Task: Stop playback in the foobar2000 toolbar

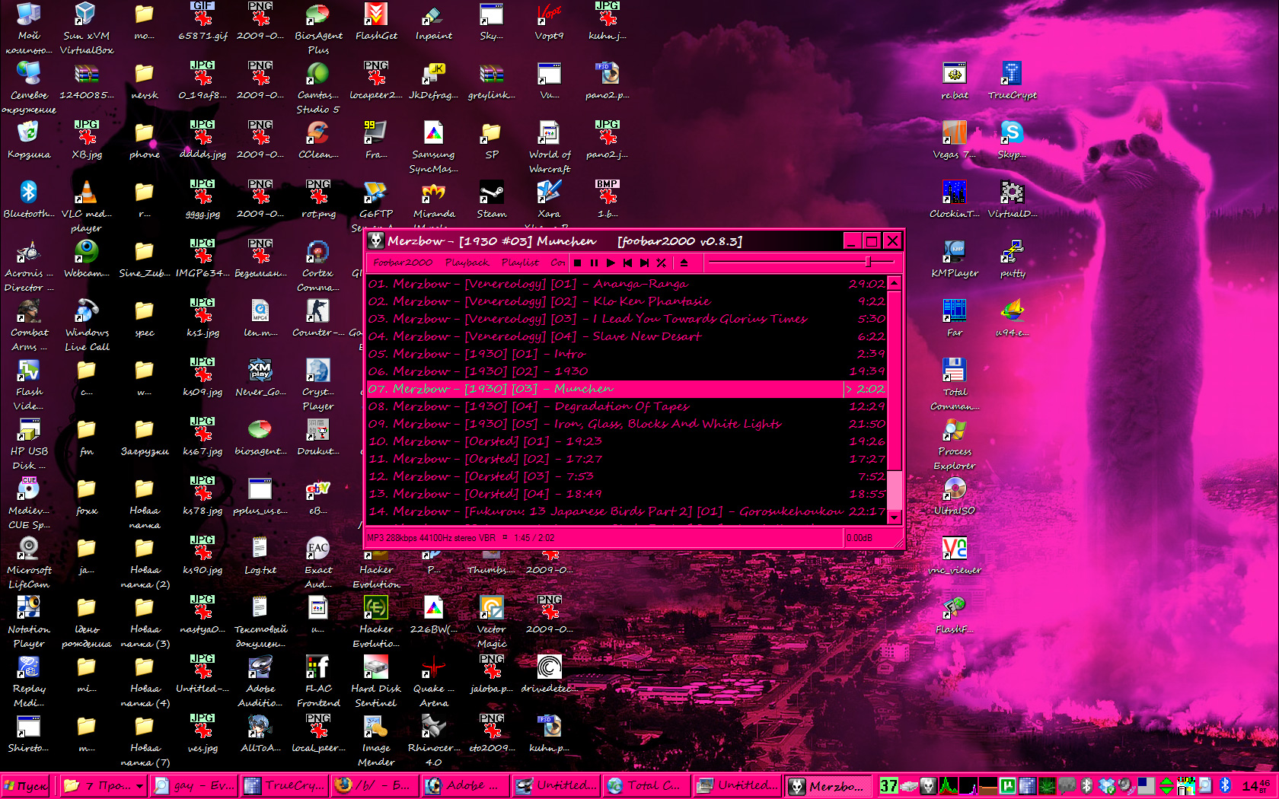Action: 577,263
